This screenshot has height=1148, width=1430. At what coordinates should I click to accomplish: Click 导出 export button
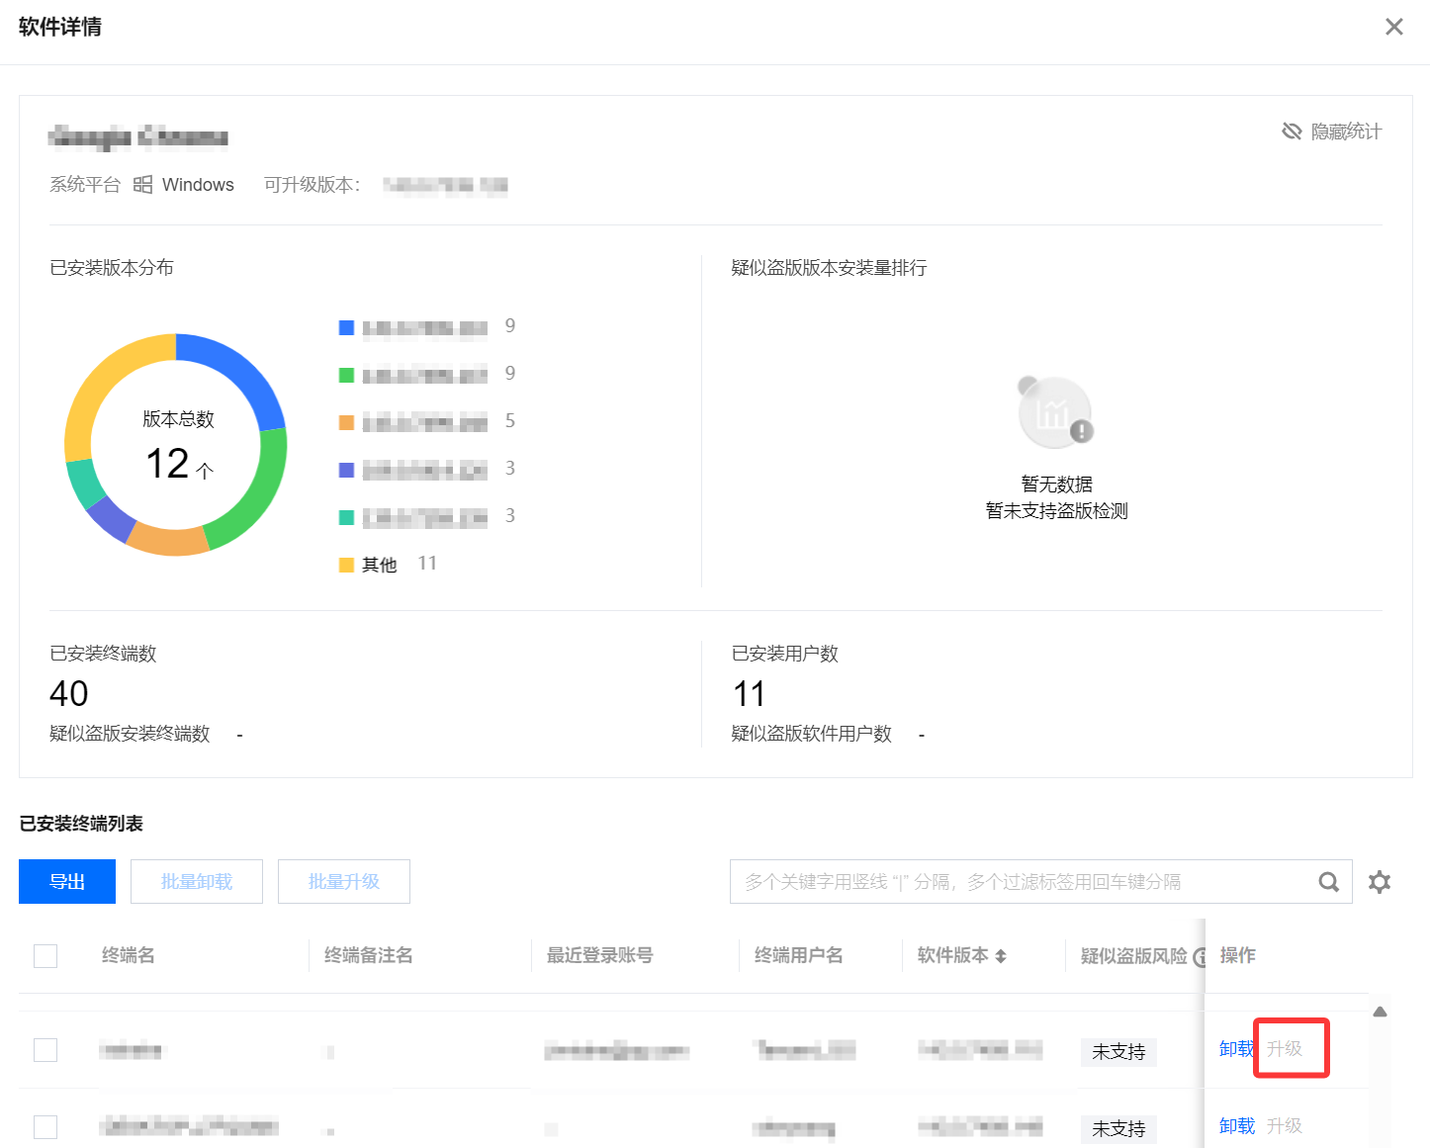pos(67,882)
